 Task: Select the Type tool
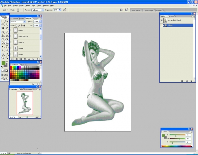click(x=7, y=47)
